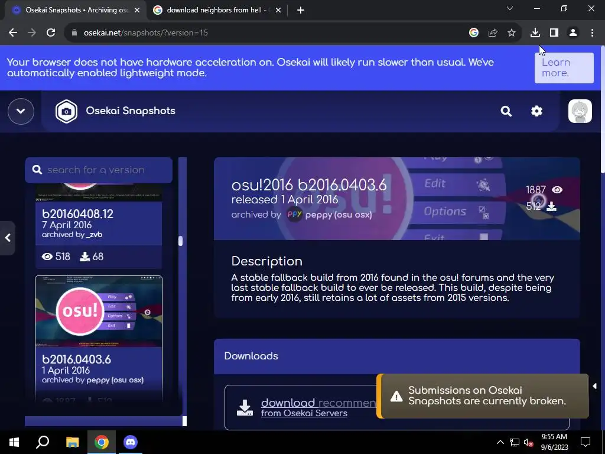605x454 pixels.
Task: Close the Osekai Snapshots tab
Action: [x=137, y=10]
